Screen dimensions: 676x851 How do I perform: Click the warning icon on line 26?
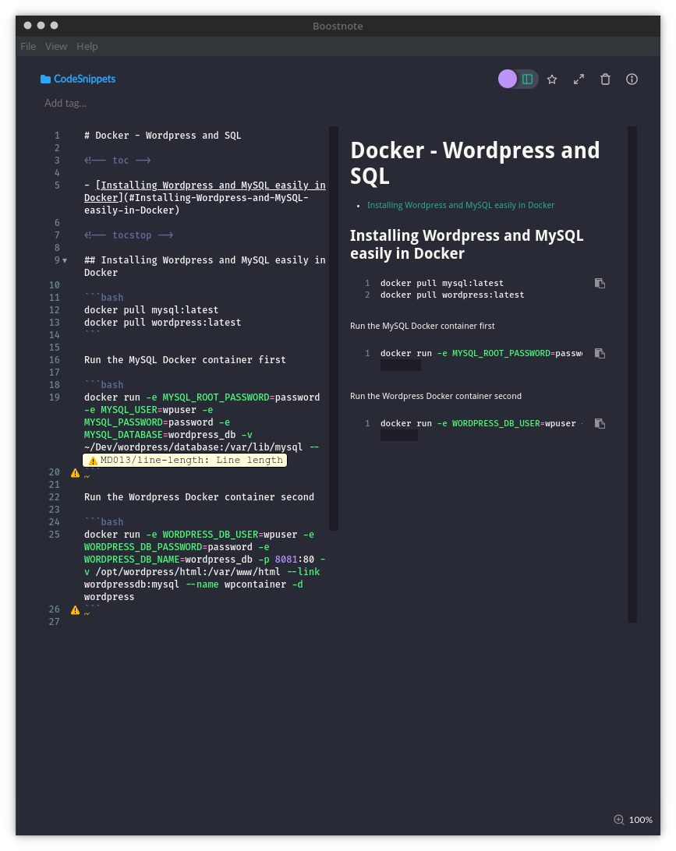(x=76, y=610)
